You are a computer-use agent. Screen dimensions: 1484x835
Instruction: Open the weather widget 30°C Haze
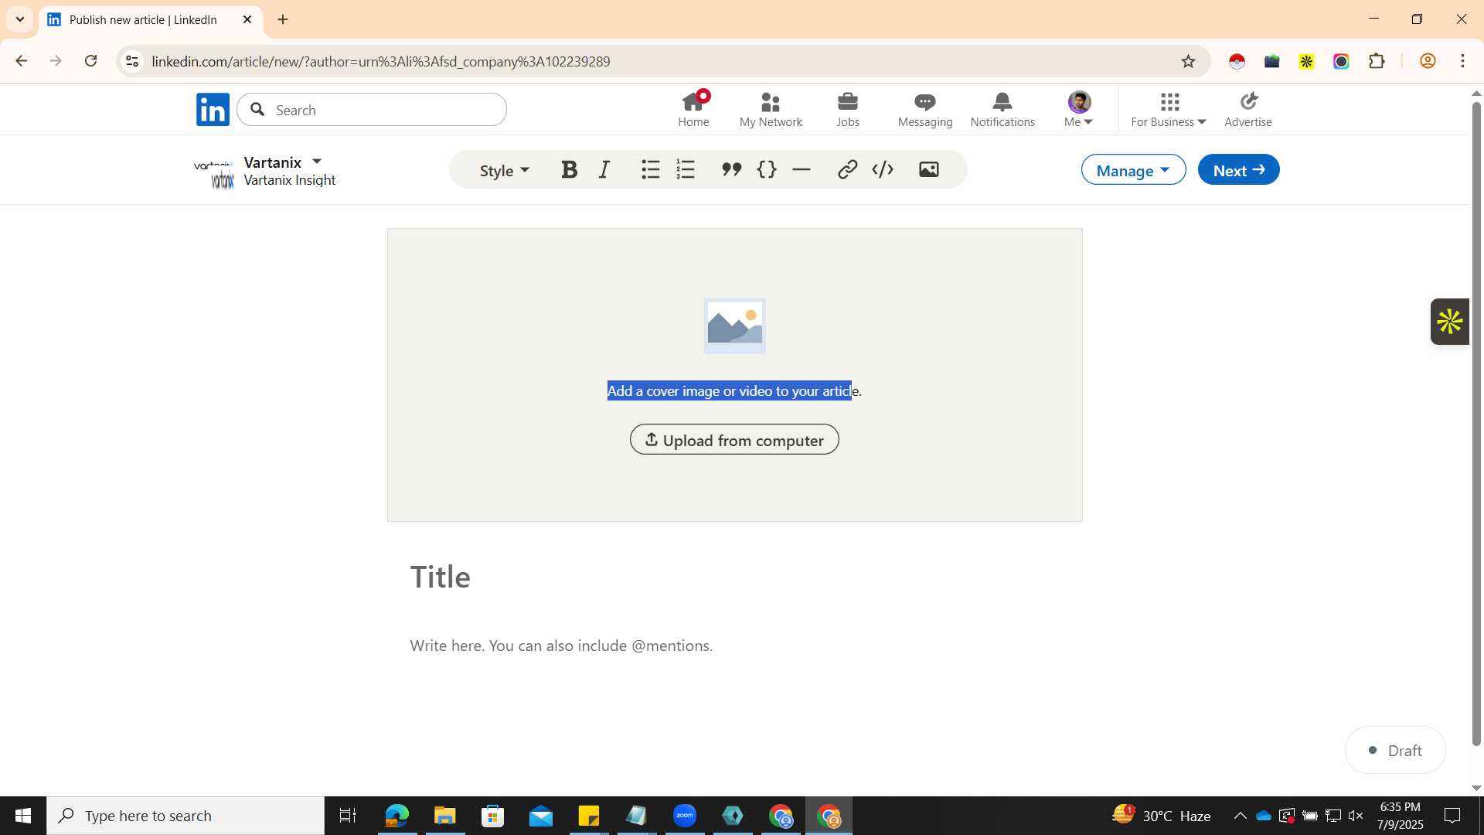pos(1161,816)
